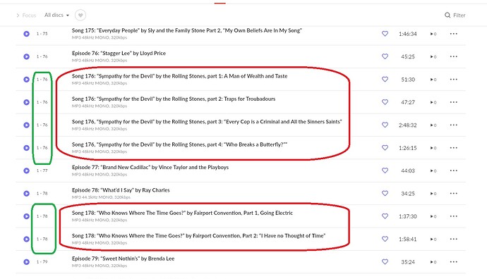This screenshot has height=279, width=487.
Task: Click track number 1 - 77
Action: coord(42,170)
